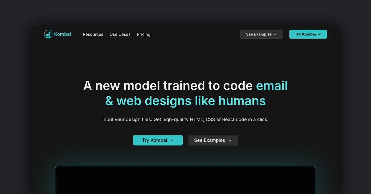Click teal Try Kombai button in navbar
Image resolution: width=371 pixels, height=194 pixels.
pyautogui.click(x=305, y=34)
